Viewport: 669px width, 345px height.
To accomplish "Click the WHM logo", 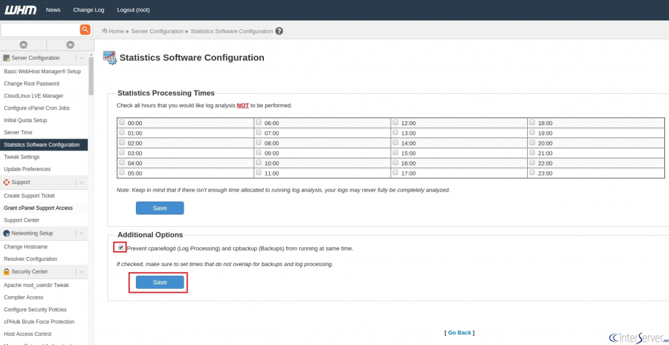I will (x=20, y=10).
